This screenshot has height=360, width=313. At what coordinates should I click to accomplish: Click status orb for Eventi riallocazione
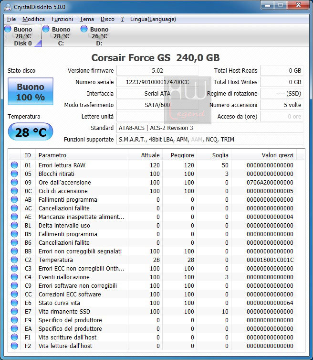pos(14,277)
